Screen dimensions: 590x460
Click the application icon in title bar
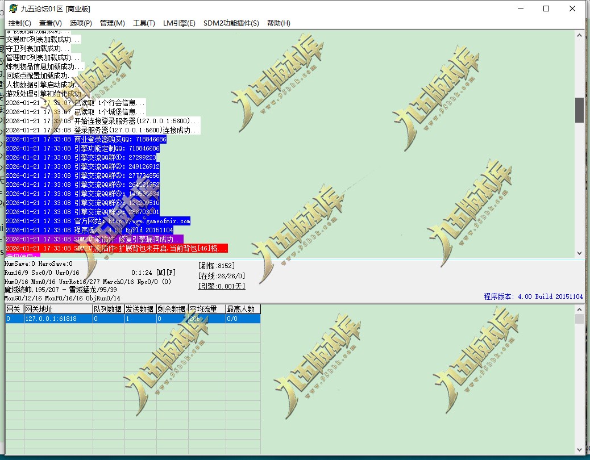(x=14, y=9)
